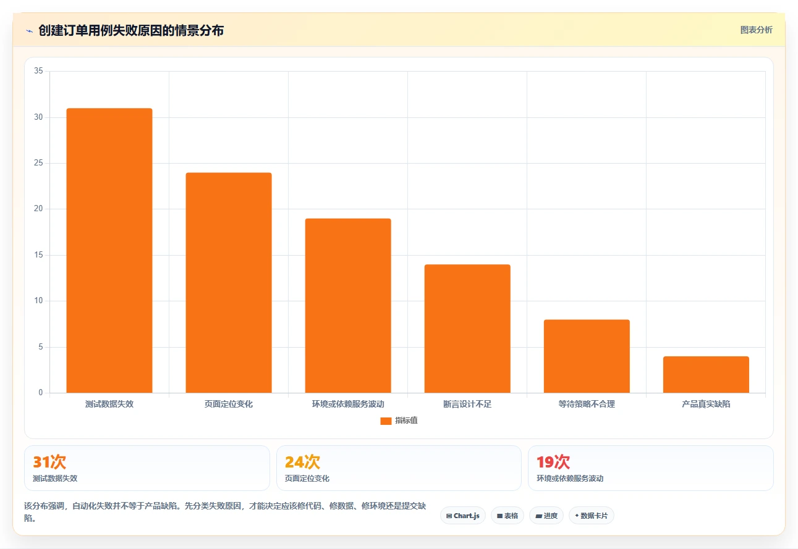Click the 图表分析 label in header

(756, 30)
